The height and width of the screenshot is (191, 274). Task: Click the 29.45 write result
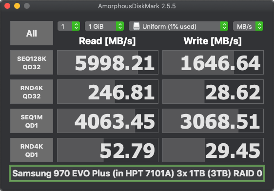click(x=213, y=150)
